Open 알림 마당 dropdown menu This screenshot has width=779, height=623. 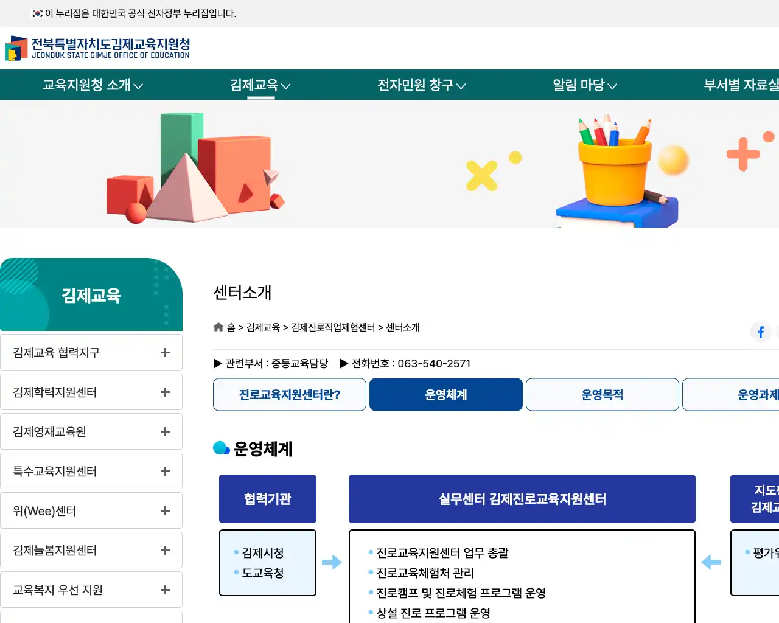(x=584, y=85)
